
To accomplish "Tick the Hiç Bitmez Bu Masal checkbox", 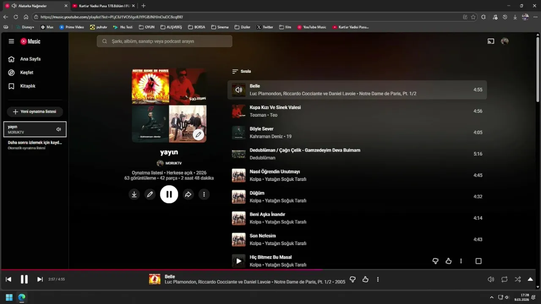I will (478, 261).
